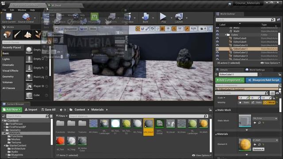Navigate back in Content Browser history
Image resolution: width=283 pixels, height=159 pixels.
[x=61, y=110]
